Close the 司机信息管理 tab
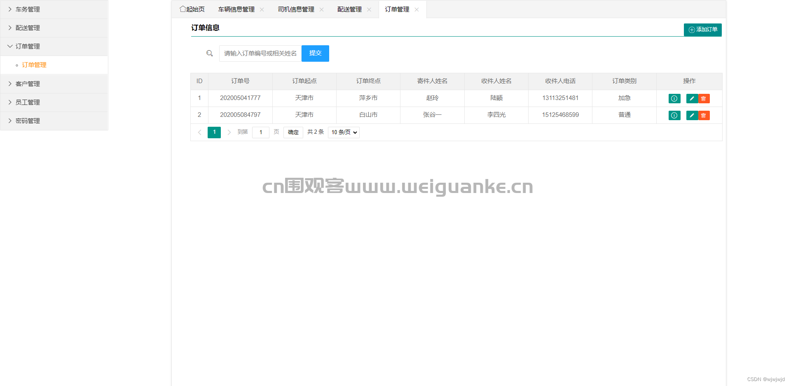 (x=322, y=9)
